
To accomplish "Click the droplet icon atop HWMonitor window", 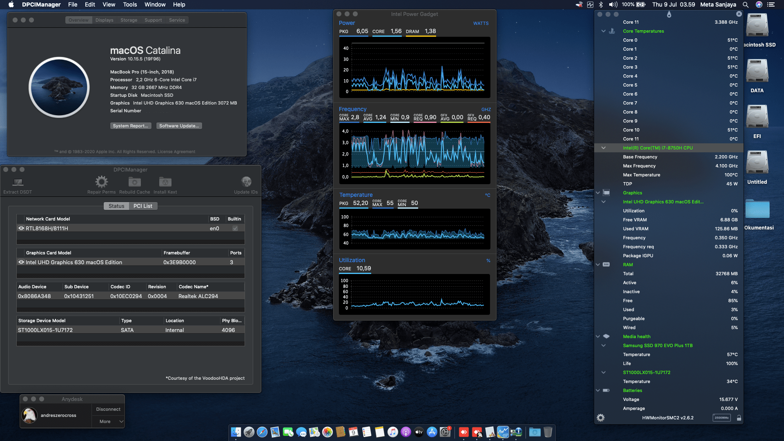I will 669,14.
